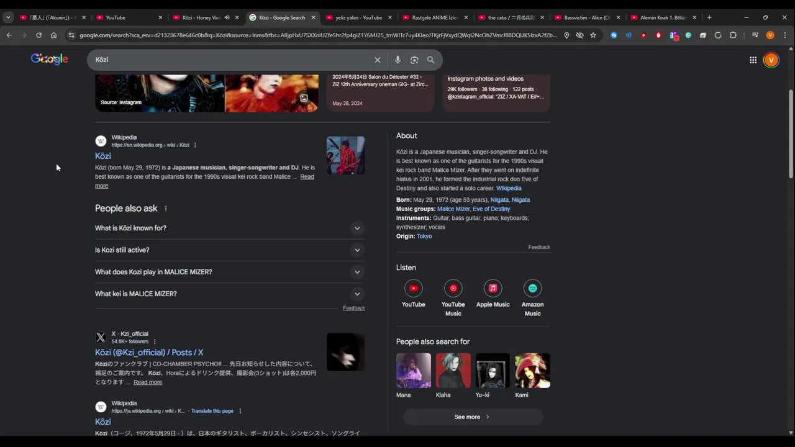Mute the Közi - Honey Vanity tab audio
This screenshot has height=447, width=795.
227,17
